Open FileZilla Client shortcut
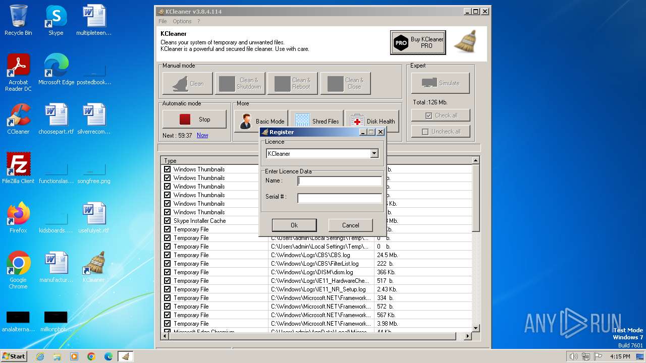This screenshot has width=646, height=363. 18,168
